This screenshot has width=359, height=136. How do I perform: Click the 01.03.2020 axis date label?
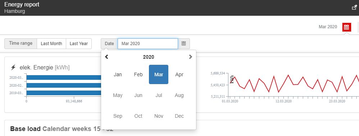click(230, 101)
